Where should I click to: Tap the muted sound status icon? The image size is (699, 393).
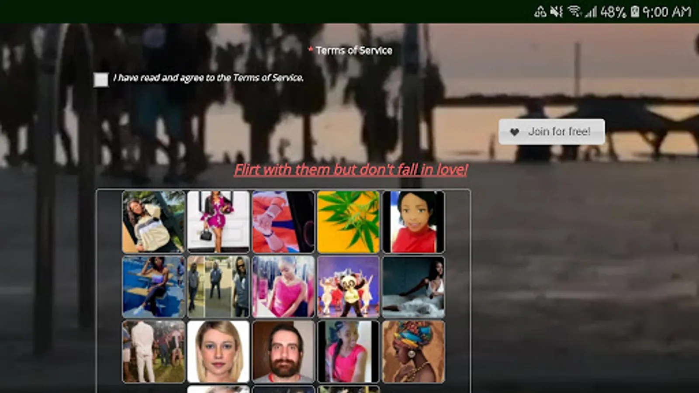[556, 11]
